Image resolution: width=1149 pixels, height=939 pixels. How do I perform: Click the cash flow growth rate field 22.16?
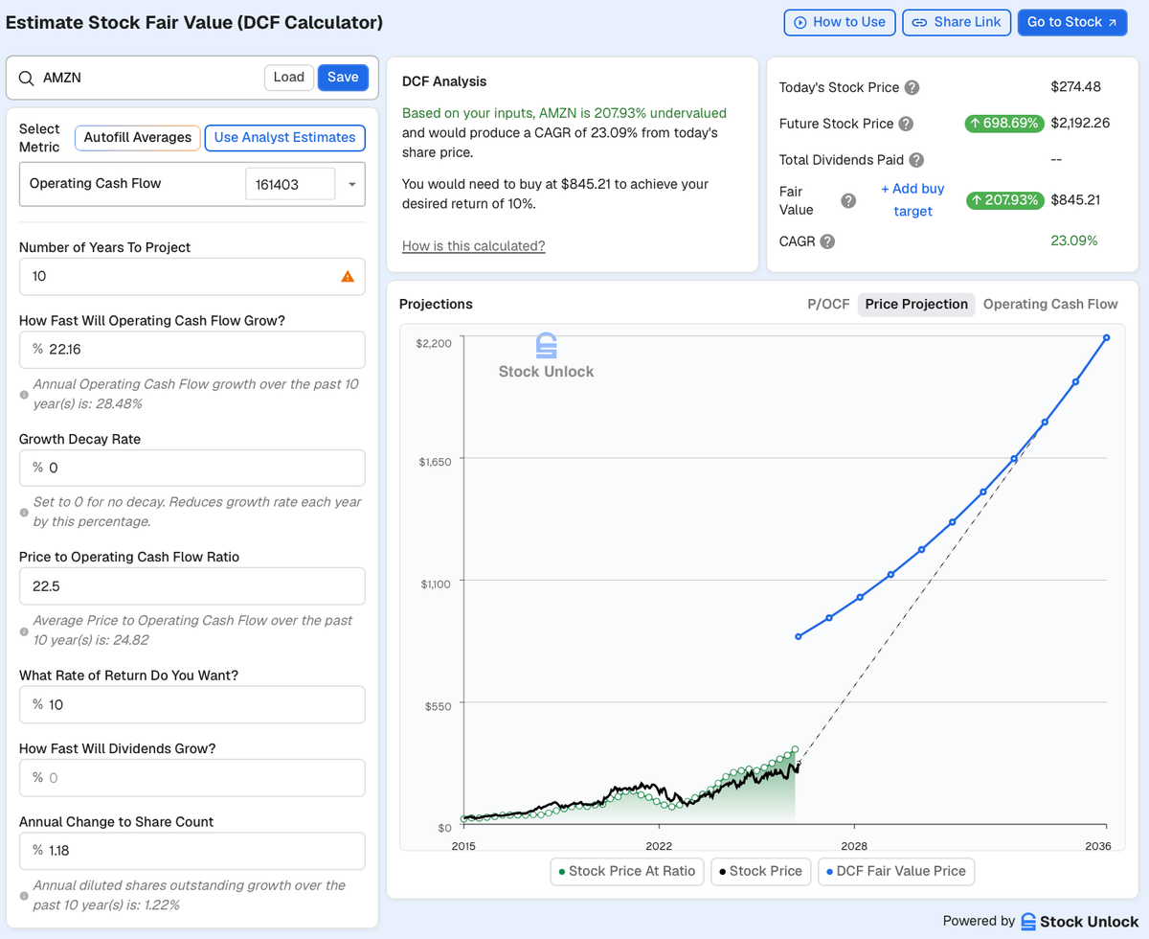click(192, 350)
